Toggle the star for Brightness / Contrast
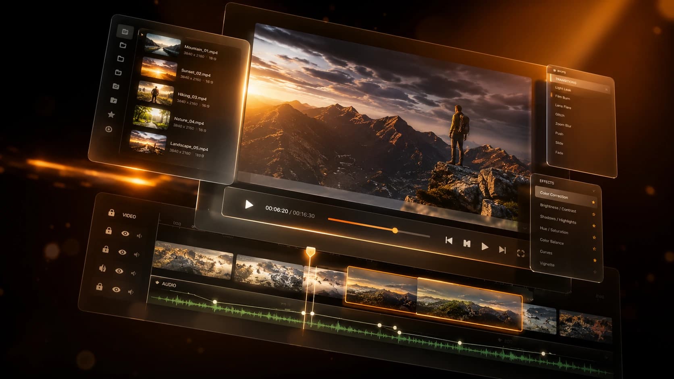This screenshot has width=674, height=379. point(594,214)
